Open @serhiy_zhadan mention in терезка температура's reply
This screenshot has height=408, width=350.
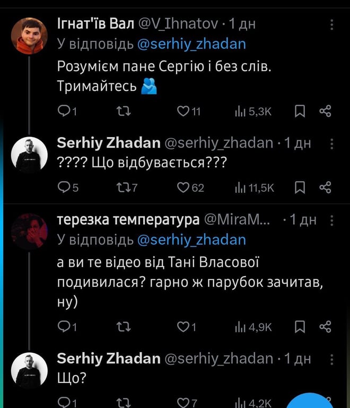(x=191, y=240)
